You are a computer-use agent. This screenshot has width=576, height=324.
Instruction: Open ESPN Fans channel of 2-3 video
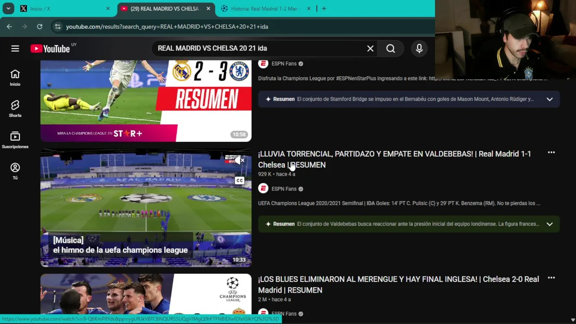(x=284, y=64)
